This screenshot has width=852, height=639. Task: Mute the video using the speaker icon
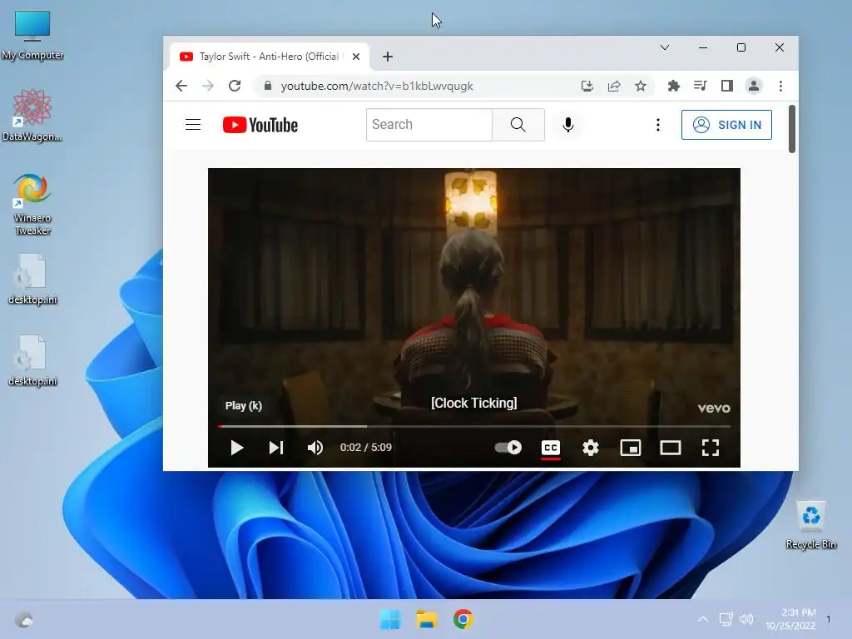[x=315, y=448]
